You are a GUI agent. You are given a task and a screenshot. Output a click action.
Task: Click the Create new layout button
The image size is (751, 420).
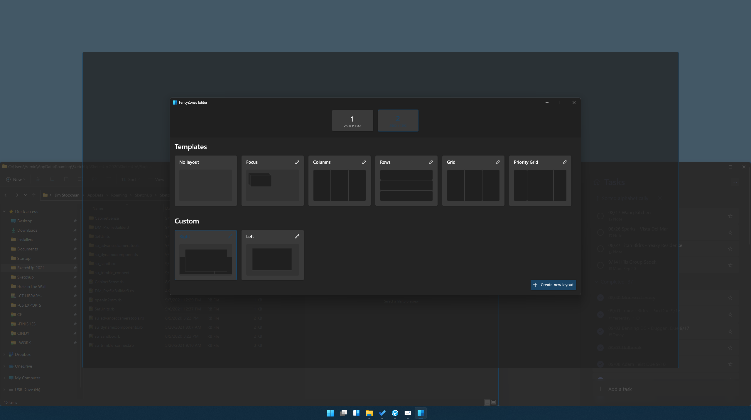[553, 284]
